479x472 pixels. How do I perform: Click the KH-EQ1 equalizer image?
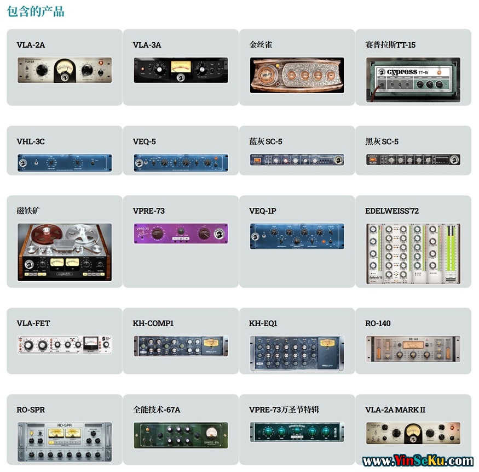click(297, 350)
